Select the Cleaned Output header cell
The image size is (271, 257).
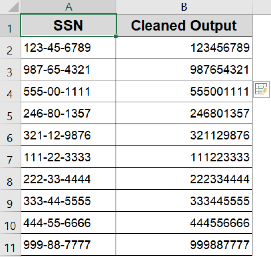coord(184,26)
